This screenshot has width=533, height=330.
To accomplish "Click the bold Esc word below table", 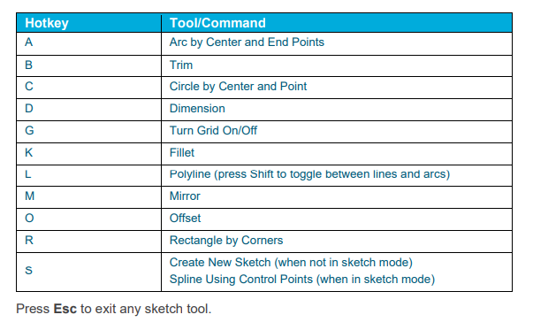I will tap(65, 309).
